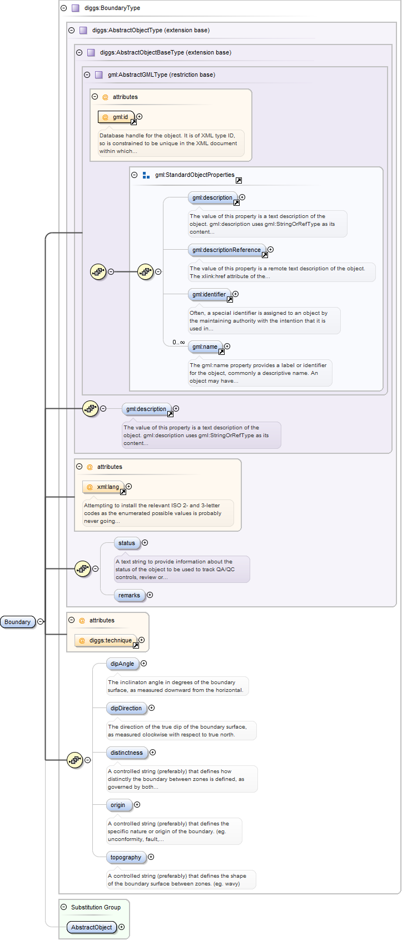
Task: Collapse the Substitution Group box
Action: point(63,907)
